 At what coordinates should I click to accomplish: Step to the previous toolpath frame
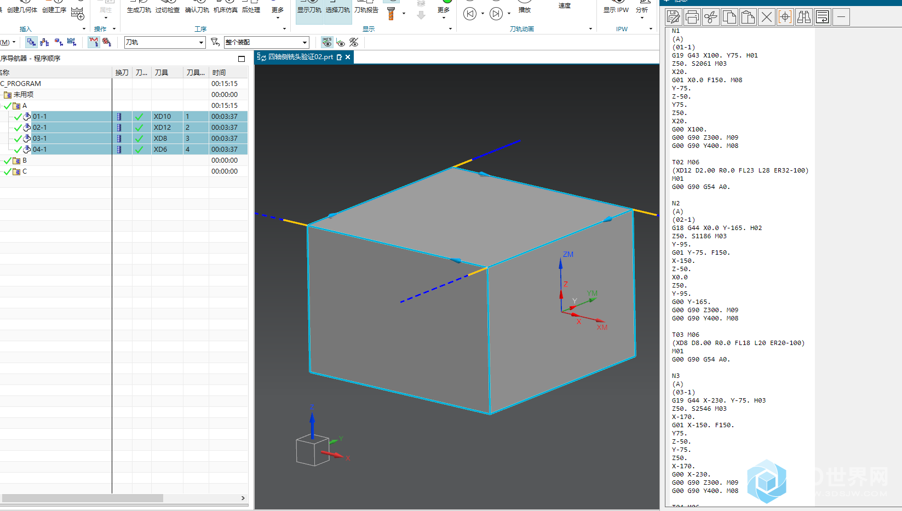point(470,14)
